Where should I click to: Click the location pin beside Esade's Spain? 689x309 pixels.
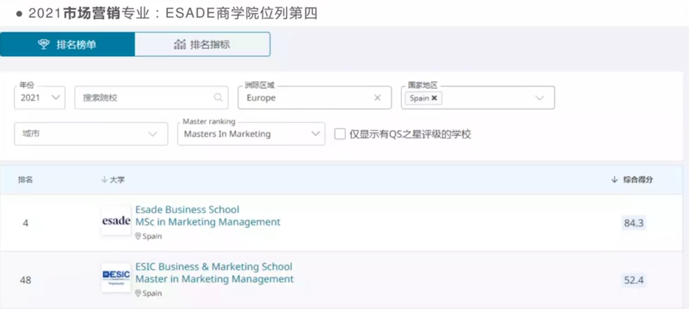click(138, 237)
